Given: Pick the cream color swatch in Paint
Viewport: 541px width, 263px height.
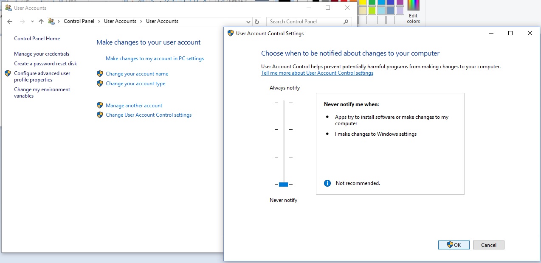Looking at the screenshot, I should point(363,11).
